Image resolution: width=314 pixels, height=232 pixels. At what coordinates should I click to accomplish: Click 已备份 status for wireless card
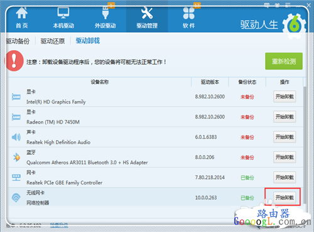click(247, 198)
